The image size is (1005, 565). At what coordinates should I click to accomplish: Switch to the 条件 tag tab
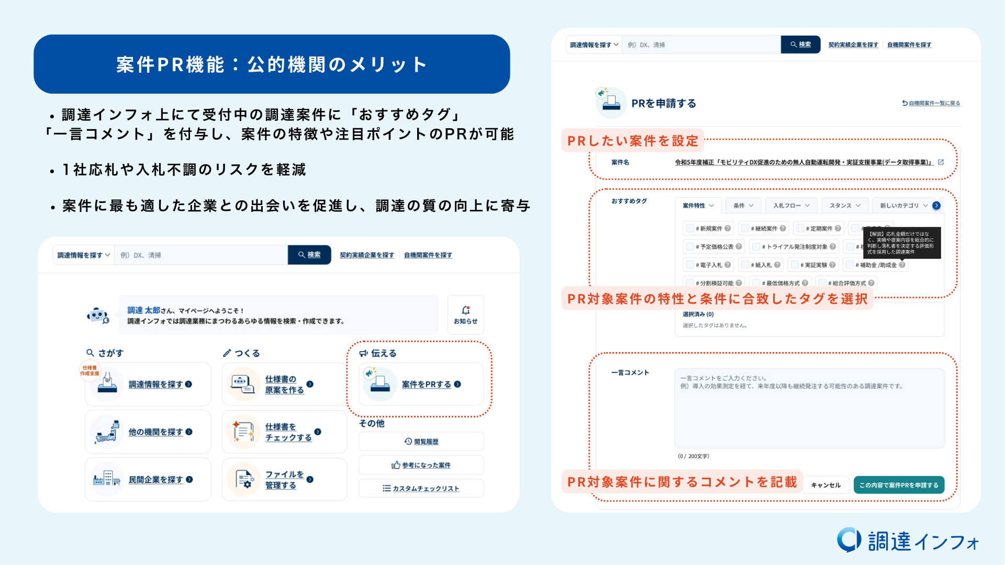pyautogui.click(x=743, y=206)
